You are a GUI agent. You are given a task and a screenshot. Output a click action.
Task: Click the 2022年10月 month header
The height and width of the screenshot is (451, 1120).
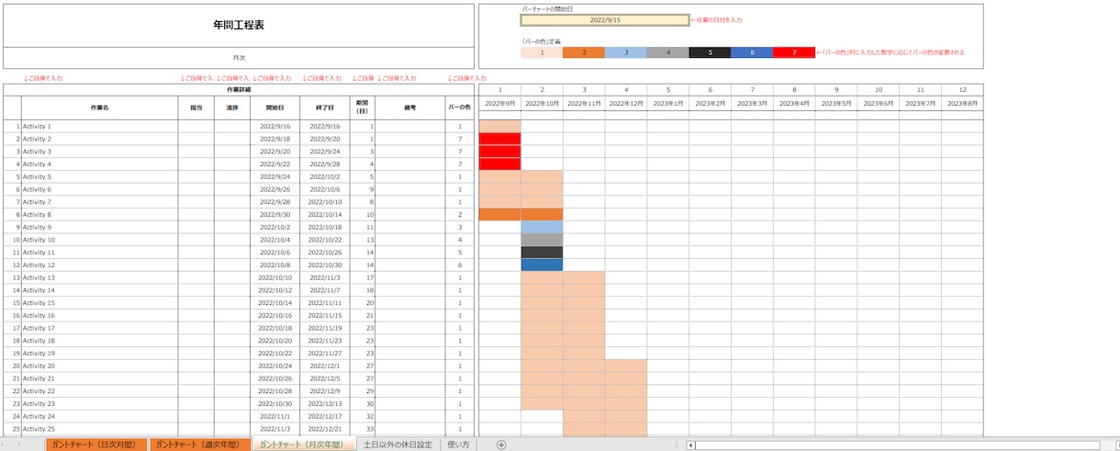[542, 104]
